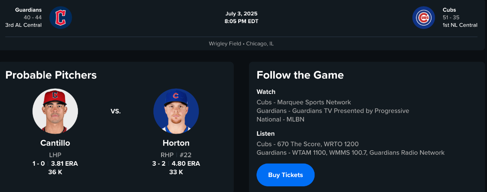The image size is (487, 192).
Task: Click the Chicago Cubs team logo
Action: tap(424, 17)
